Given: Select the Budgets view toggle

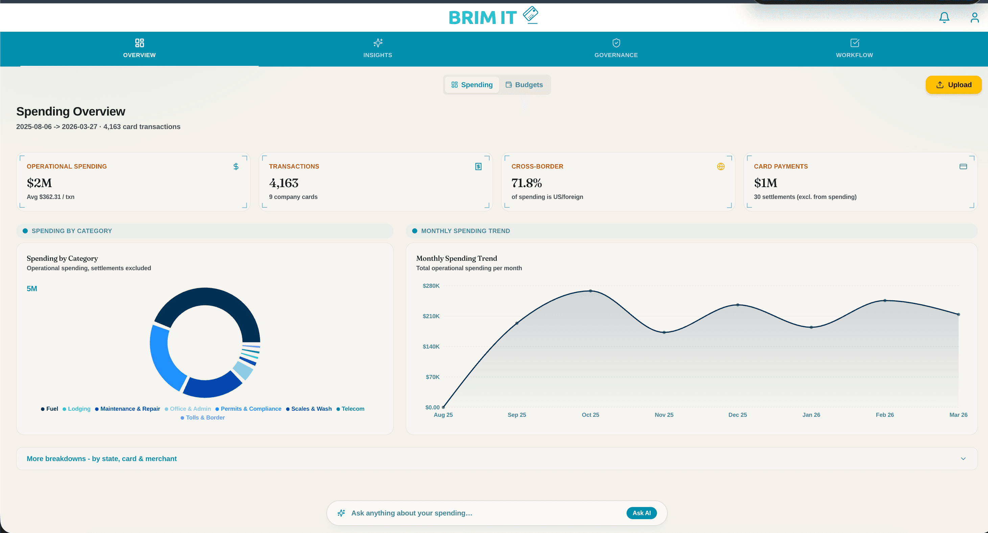Looking at the screenshot, I should 524,85.
